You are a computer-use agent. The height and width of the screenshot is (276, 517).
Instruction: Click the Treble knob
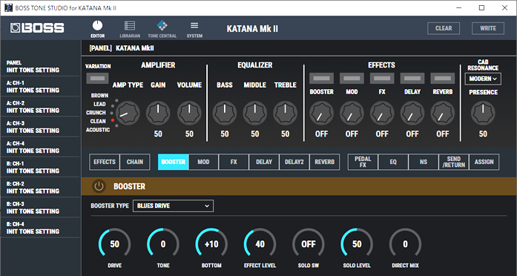pyautogui.click(x=286, y=113)
